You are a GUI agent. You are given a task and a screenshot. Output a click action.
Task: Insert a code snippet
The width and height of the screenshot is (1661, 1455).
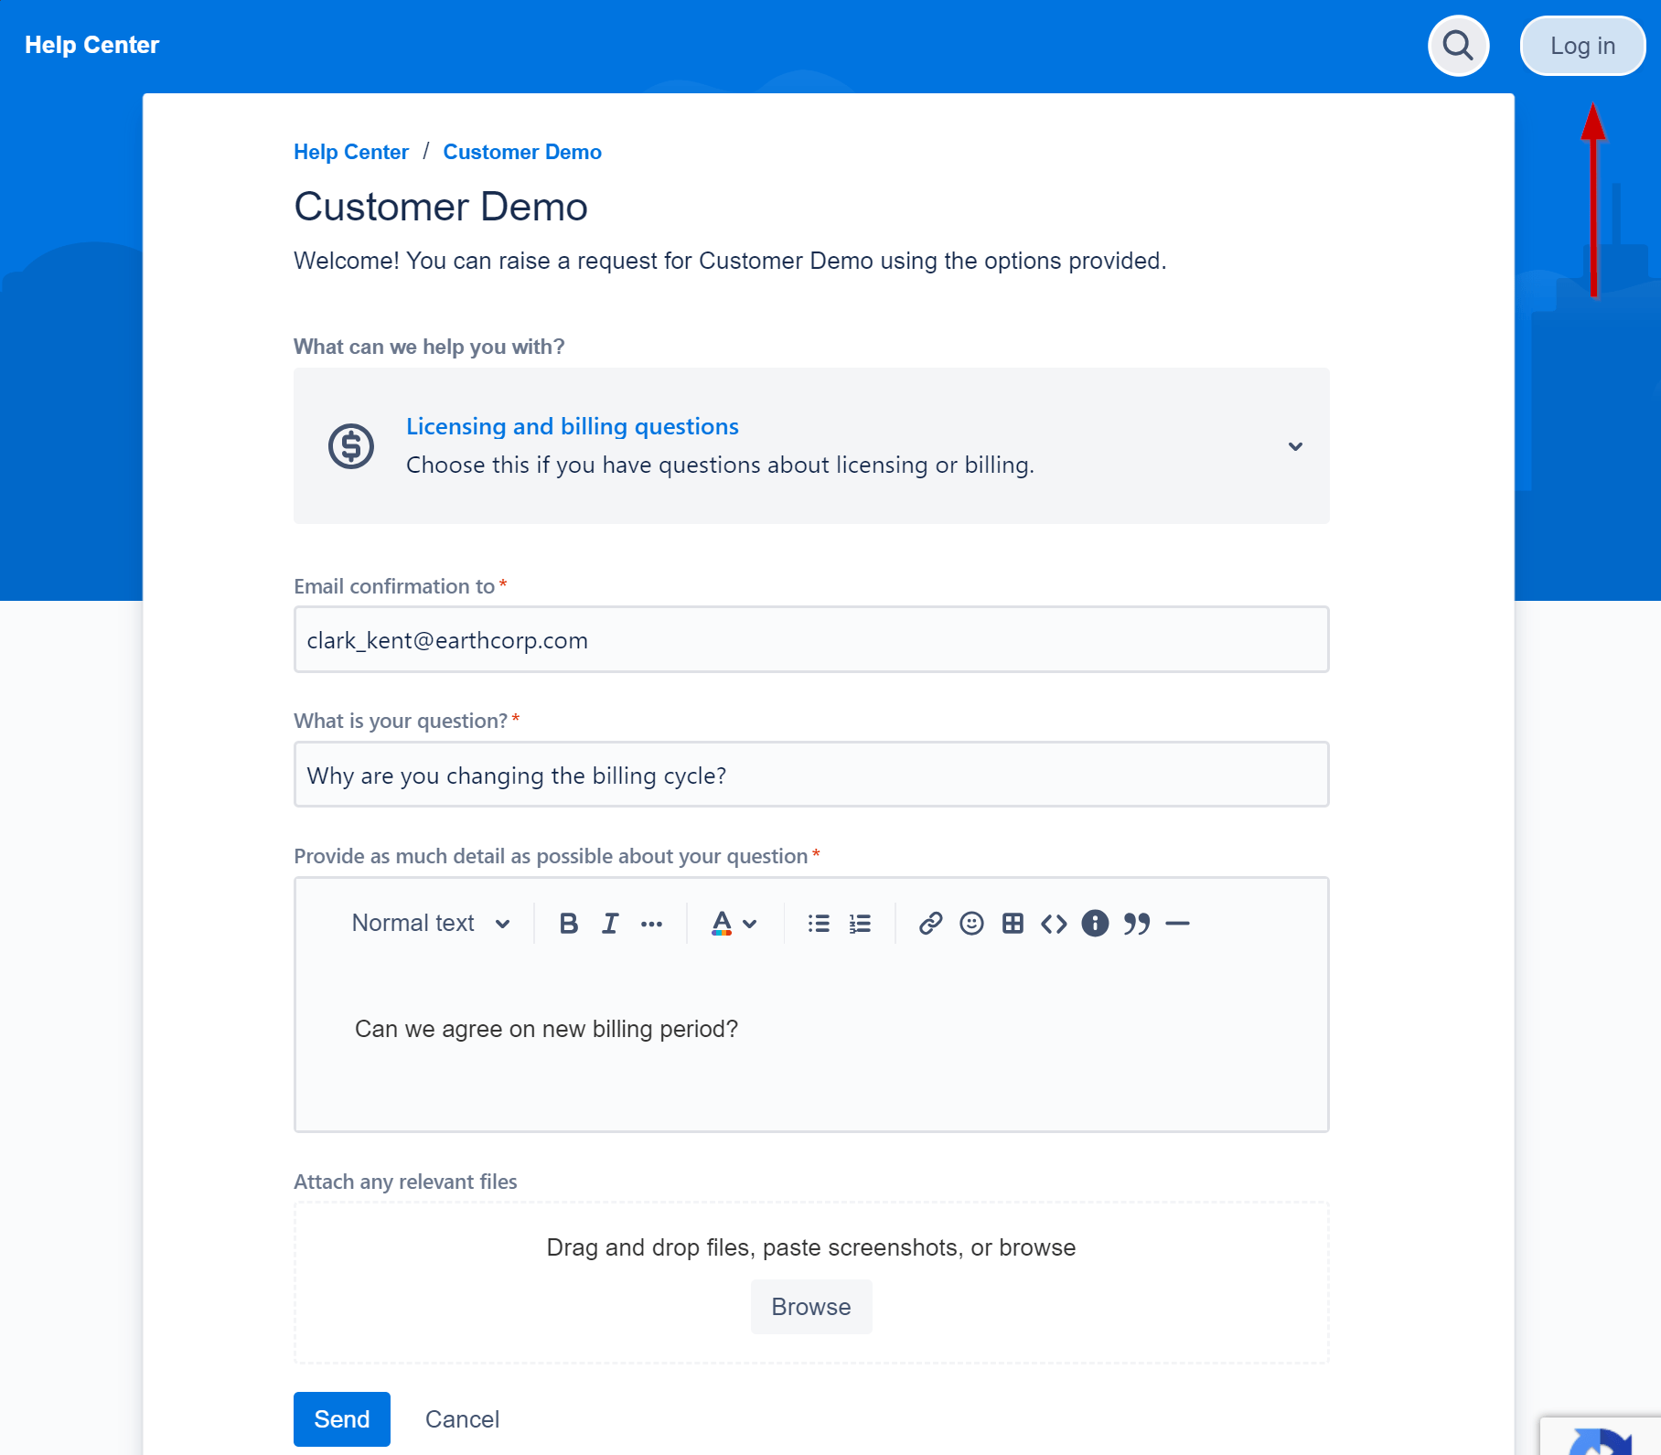point(1054,923)
